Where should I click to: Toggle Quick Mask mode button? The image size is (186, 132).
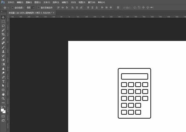click(3, 116)
